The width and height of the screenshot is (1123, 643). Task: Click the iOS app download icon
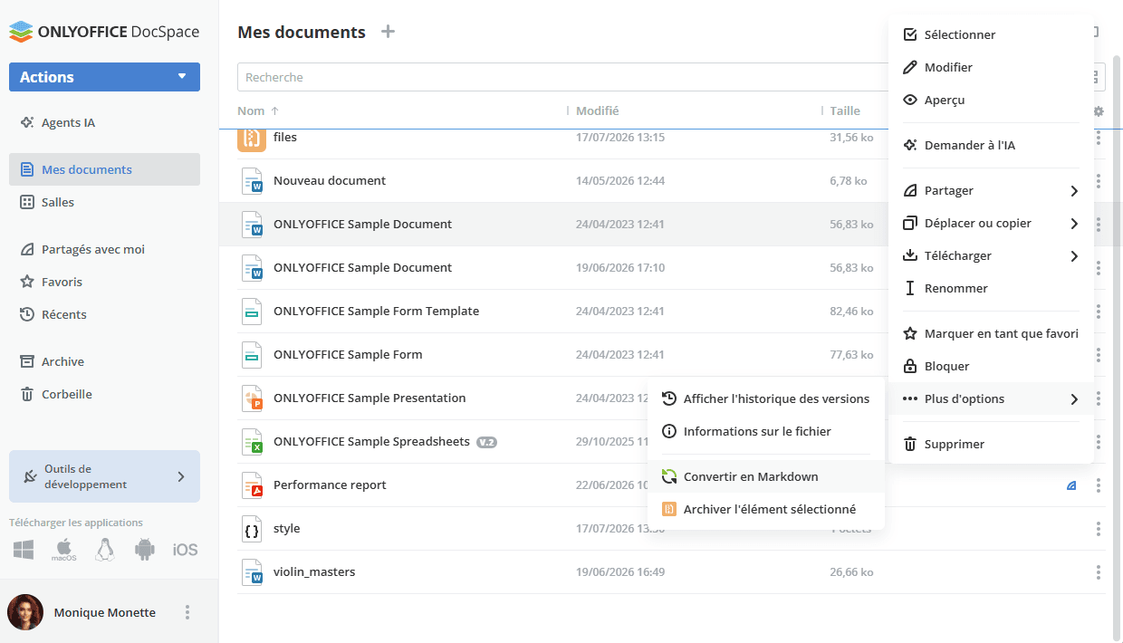[x=185, y=550]
